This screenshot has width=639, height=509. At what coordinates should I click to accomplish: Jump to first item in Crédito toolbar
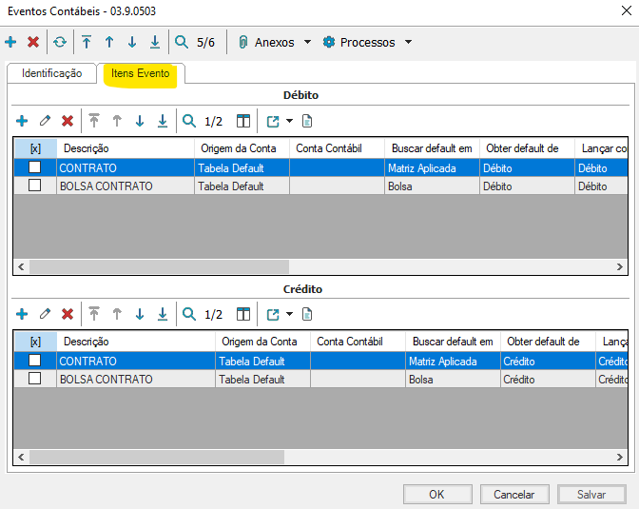point(94,314)
